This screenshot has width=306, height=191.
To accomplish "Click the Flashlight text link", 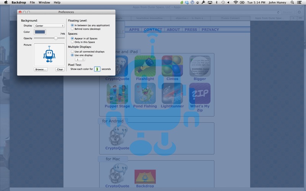I will 145,79.
